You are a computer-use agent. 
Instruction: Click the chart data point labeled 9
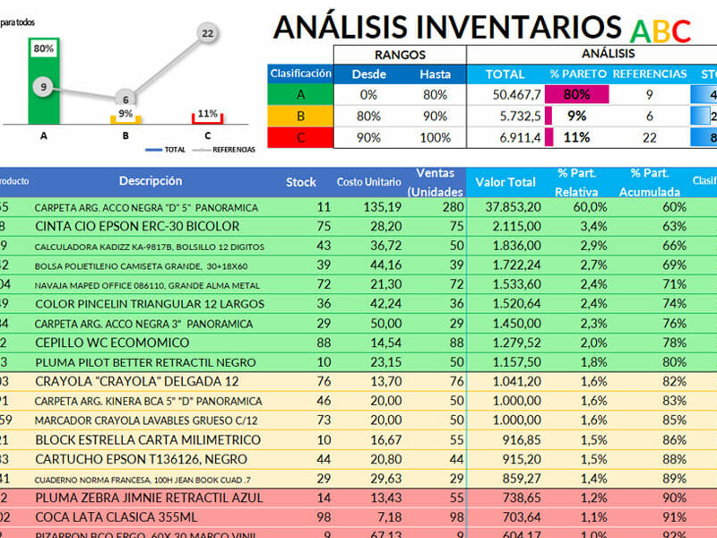pyautogui.click(x=43, y=87)
